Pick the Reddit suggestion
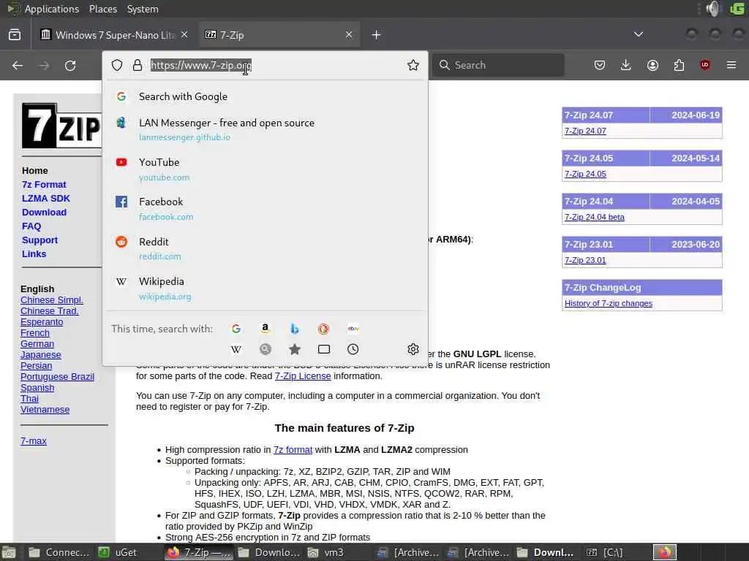 (x=265, y=248)
